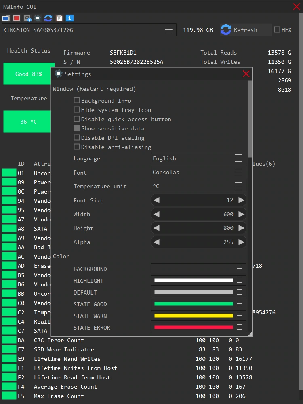Click the green status block of row 01
The height and width of the screenshot is (404, 303).
coord(9,173)
